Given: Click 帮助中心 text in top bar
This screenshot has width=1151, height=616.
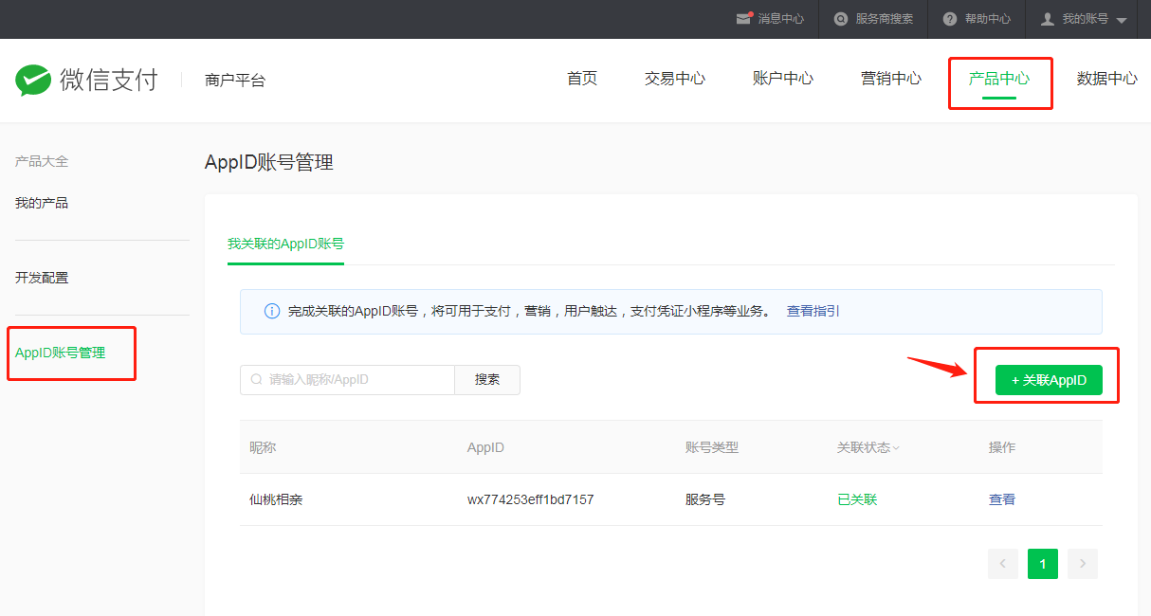Looking at the screenshot, I should pyautogui.click(x=988, y=19).
